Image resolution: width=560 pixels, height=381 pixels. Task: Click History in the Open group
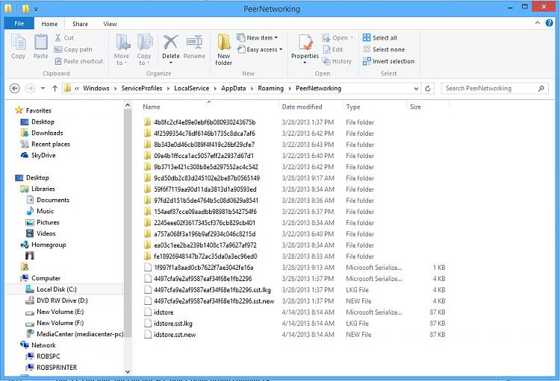(x=337, y=61)
